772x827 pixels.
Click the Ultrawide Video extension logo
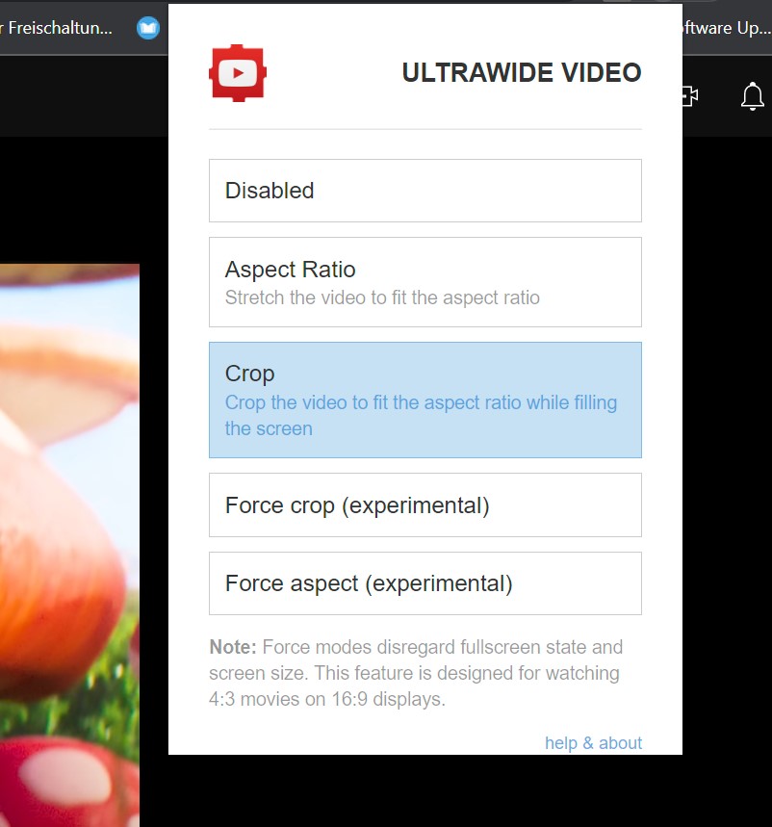point(238,73)
